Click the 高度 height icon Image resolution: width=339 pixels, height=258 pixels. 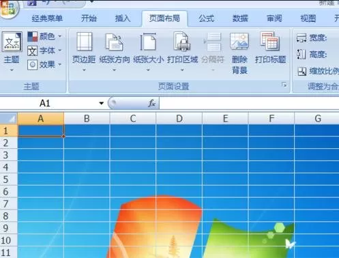click(301, 55)
